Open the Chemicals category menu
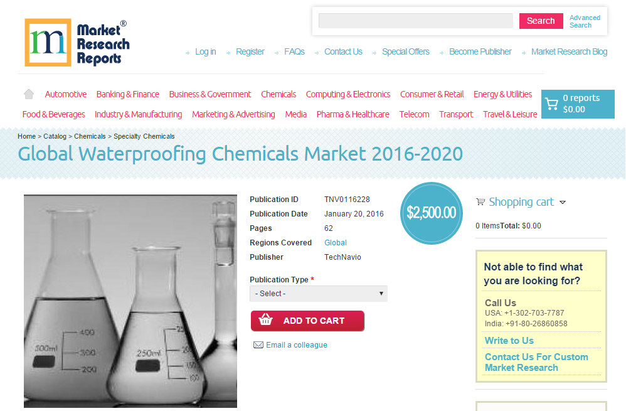The height and width of the screenshot is (411, 626). 279,93
